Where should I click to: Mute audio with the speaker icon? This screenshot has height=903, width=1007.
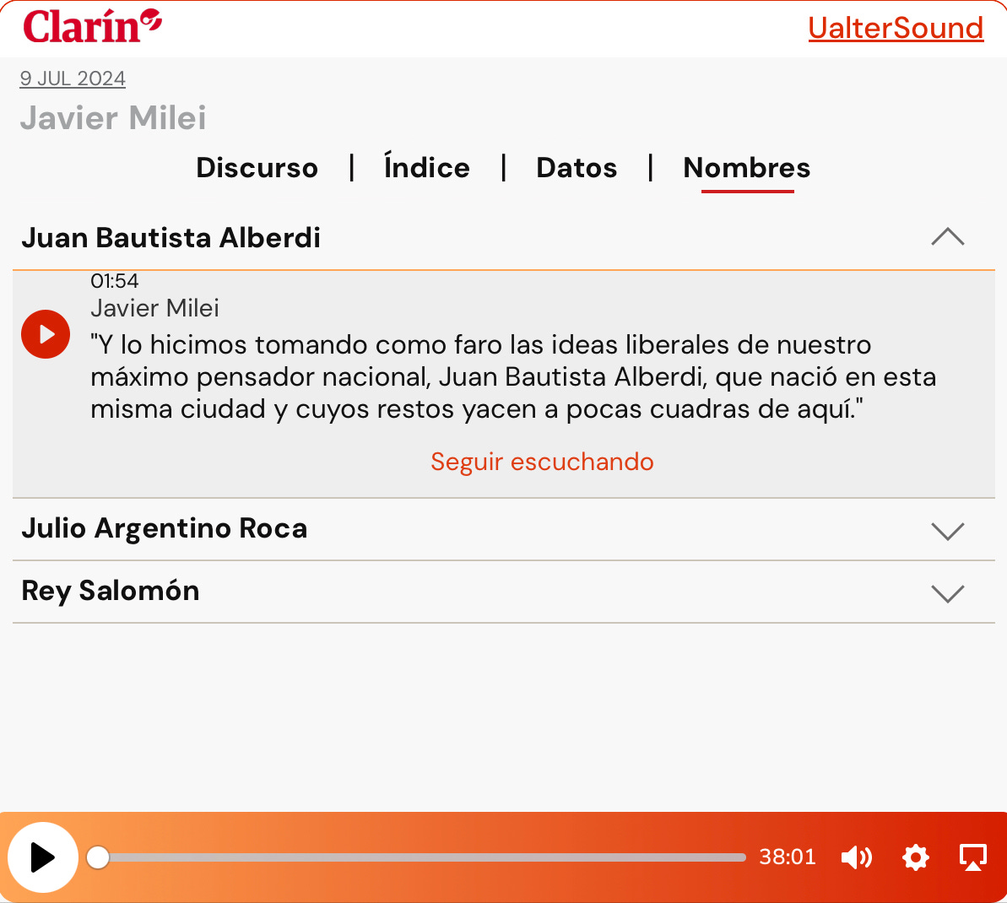click(857, 857)
